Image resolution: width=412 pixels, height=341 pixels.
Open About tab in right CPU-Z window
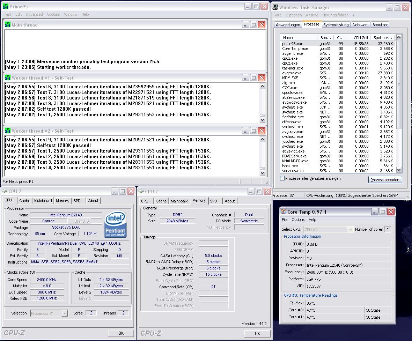230,201
